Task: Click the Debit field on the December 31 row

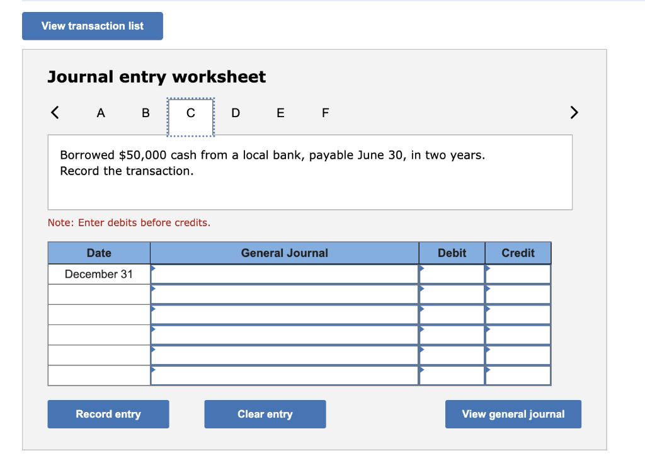Action: click(x=452, y=274)
